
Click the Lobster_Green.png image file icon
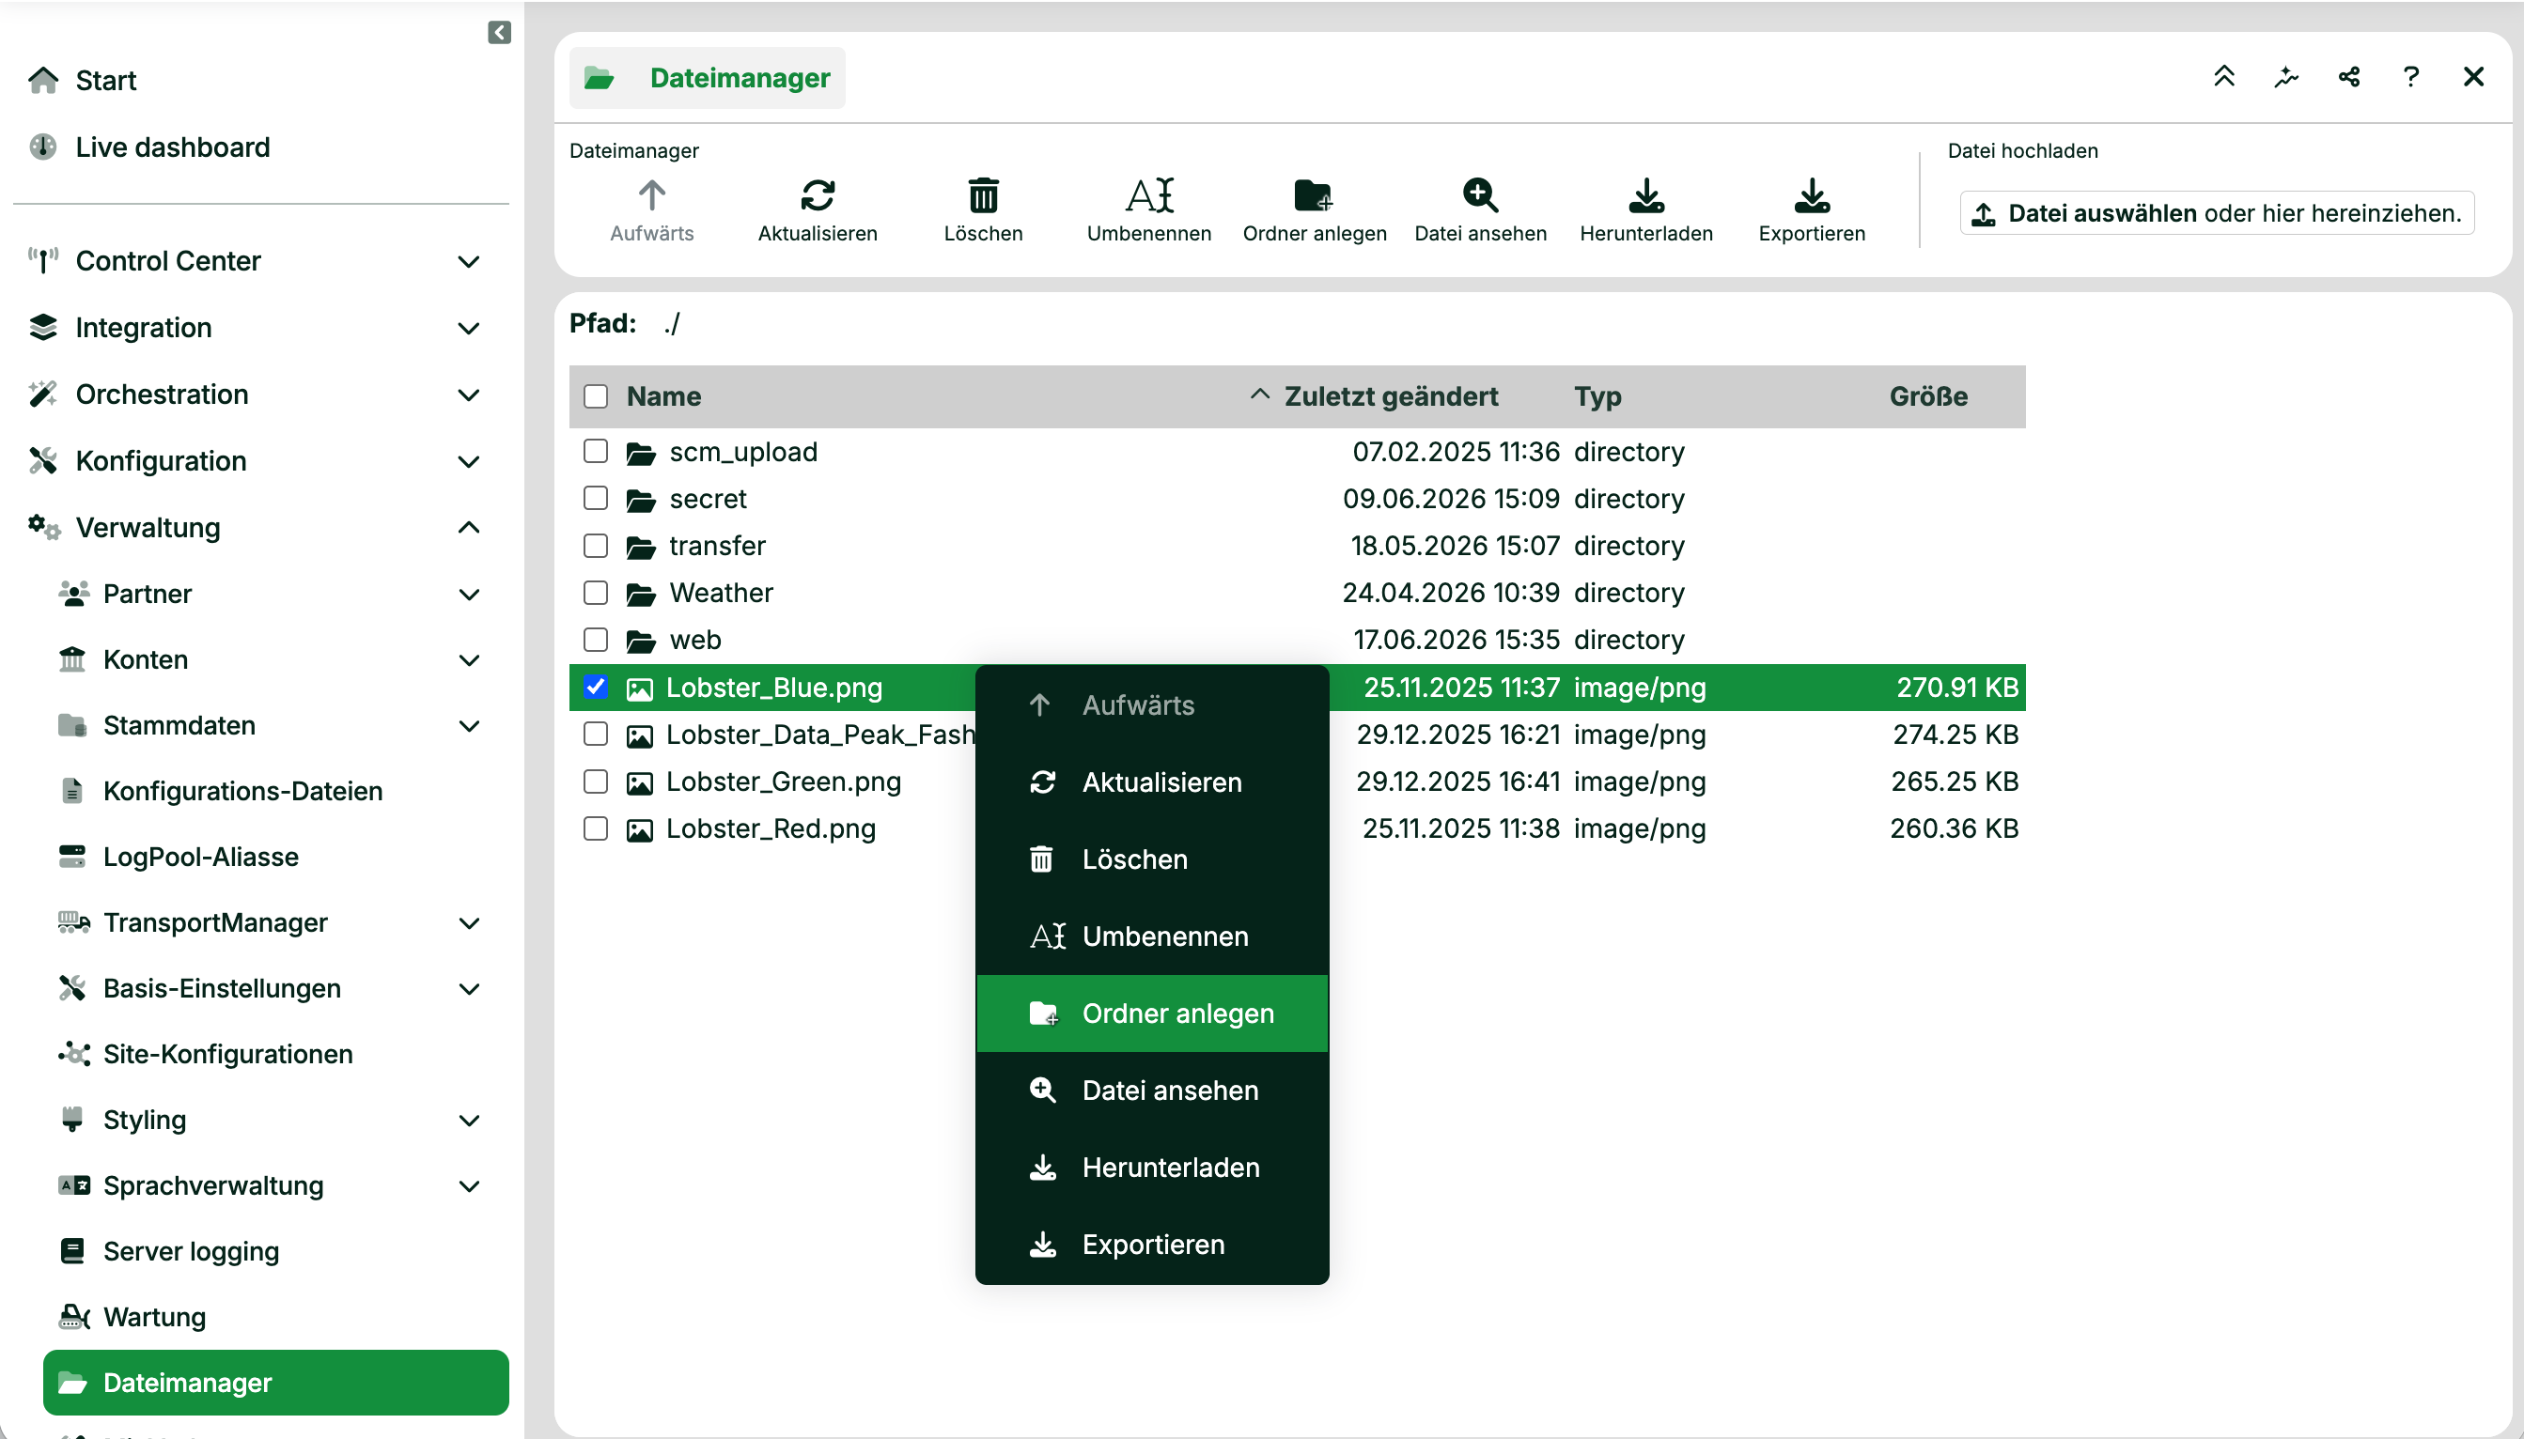pyautogui.click(x=640, y=782)
